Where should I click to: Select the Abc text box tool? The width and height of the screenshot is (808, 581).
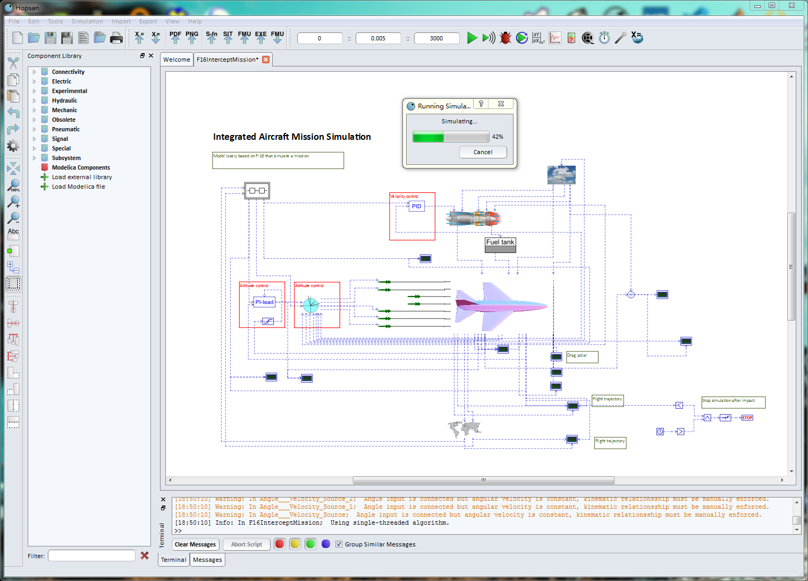(x=13, y=231)
